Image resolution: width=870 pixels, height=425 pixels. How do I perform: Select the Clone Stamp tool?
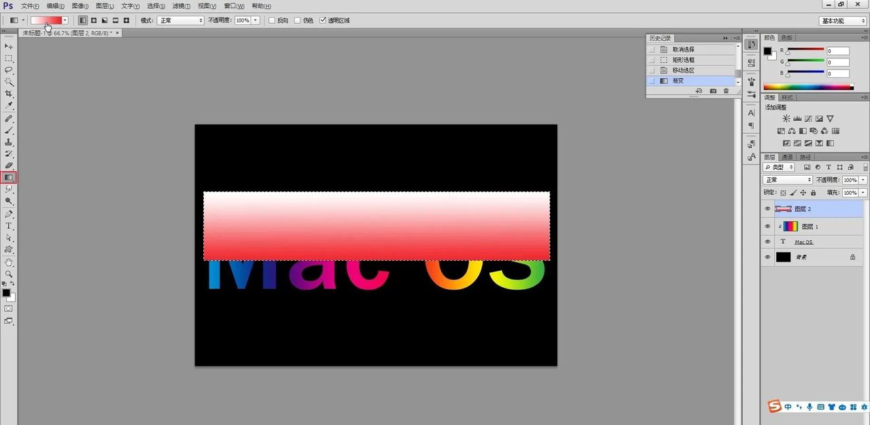[9, 143]
